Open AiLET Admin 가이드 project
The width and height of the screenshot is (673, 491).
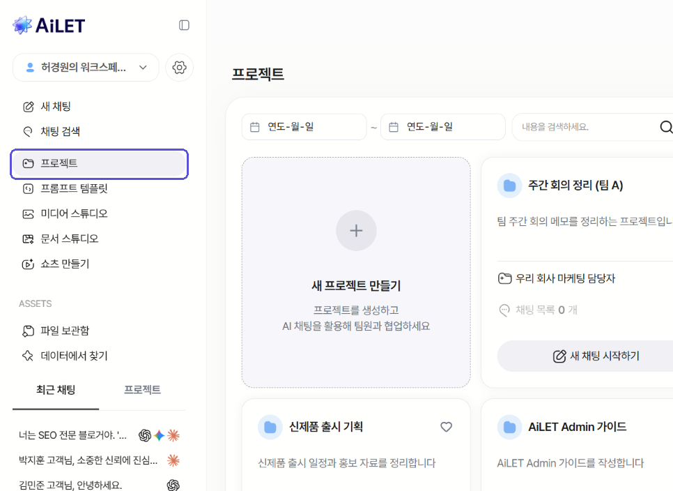(578, 427)
